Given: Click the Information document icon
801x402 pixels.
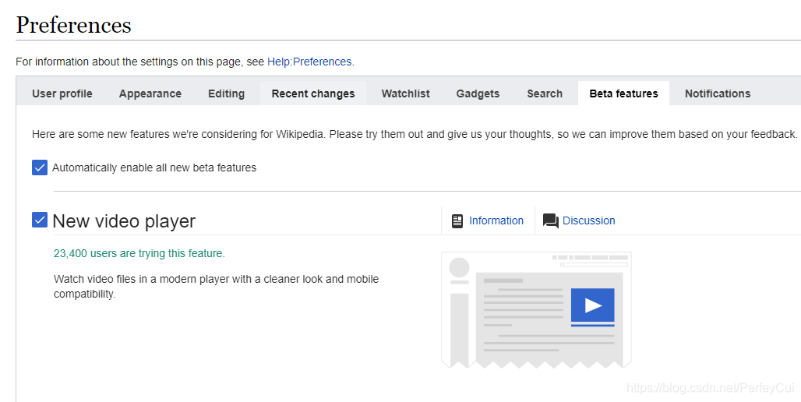Looking at the screenshot, I should tap(457, 221).
